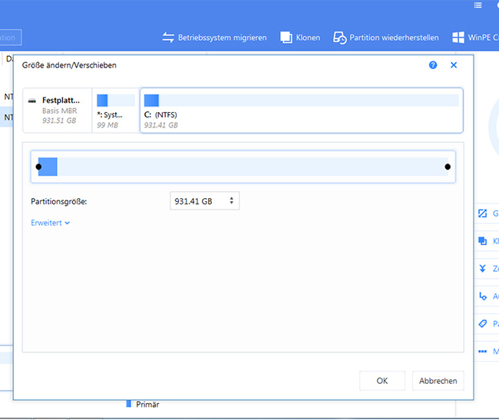The width and height of the screenshot is (499, 420).
Task: Select the 99 MB system partition block
Action: 115,111
